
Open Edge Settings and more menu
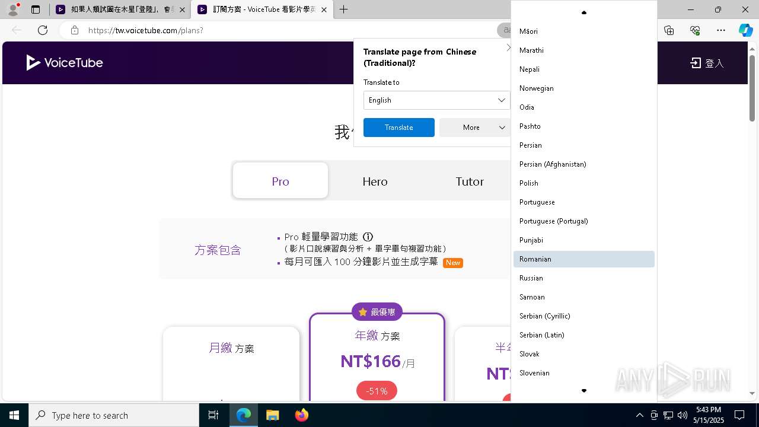720,30
